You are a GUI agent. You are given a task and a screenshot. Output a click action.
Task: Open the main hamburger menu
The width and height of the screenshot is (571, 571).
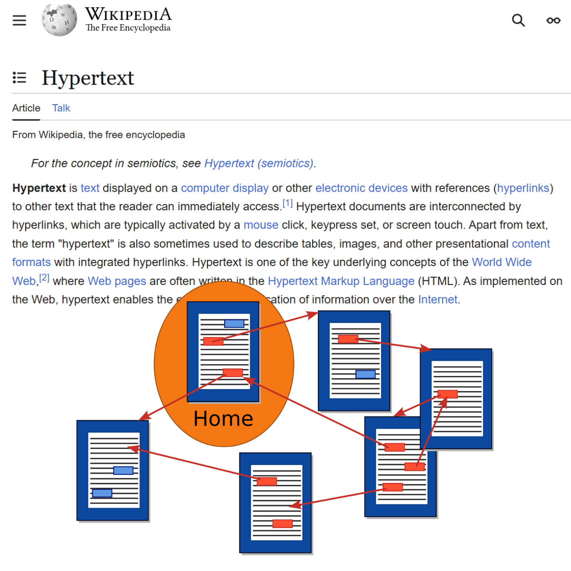tap(20, 20)
